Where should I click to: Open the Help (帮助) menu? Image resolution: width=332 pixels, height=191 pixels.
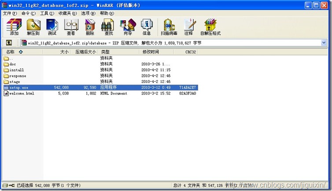[x=107, y=13]
